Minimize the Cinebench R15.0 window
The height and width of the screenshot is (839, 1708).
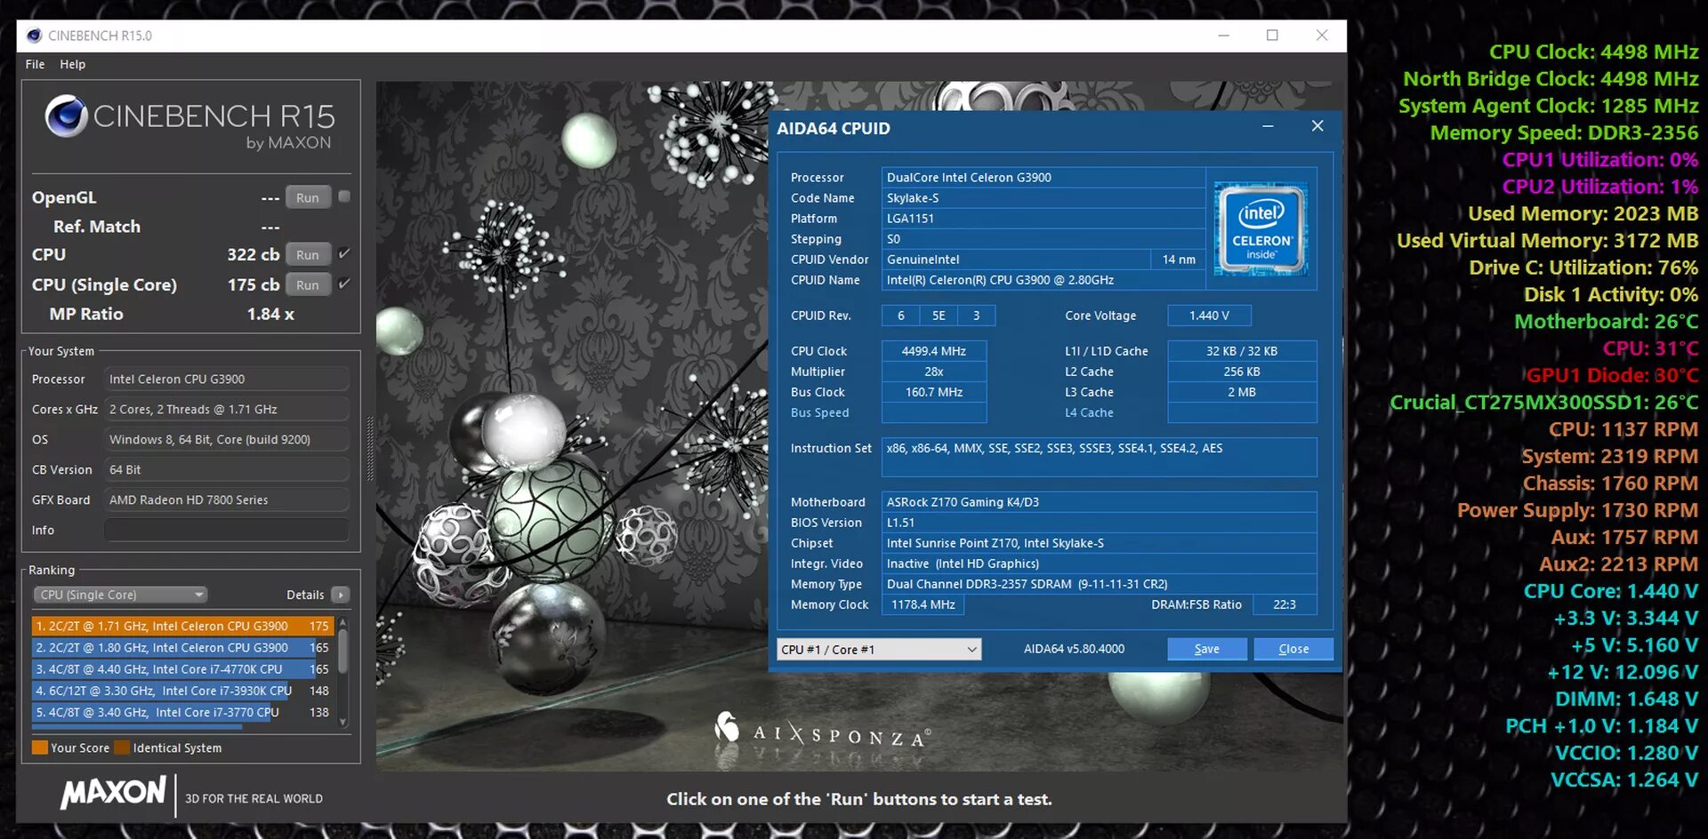pyautogui.click(x=1224, y=36)
